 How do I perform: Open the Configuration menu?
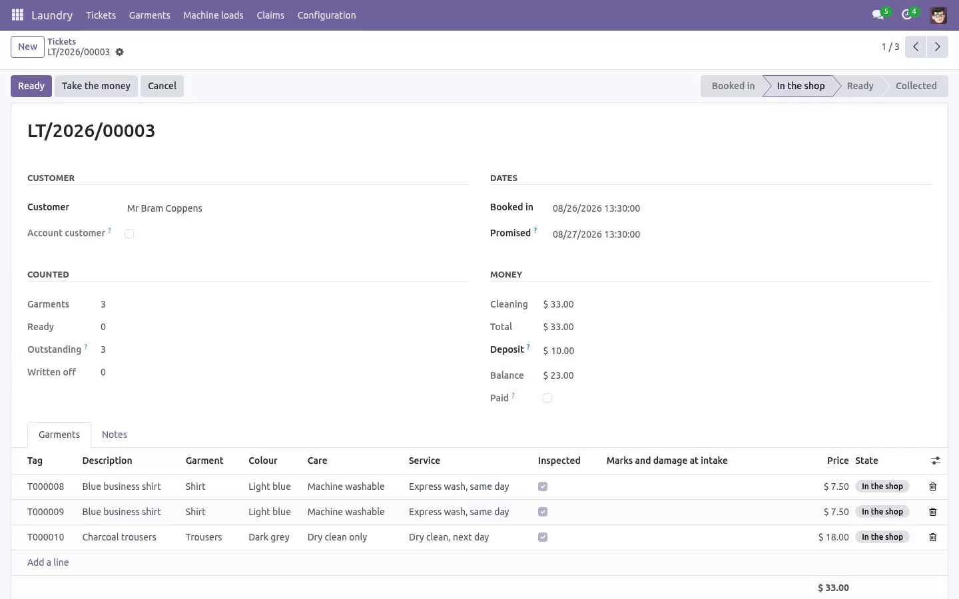click(x=326, y=15)
